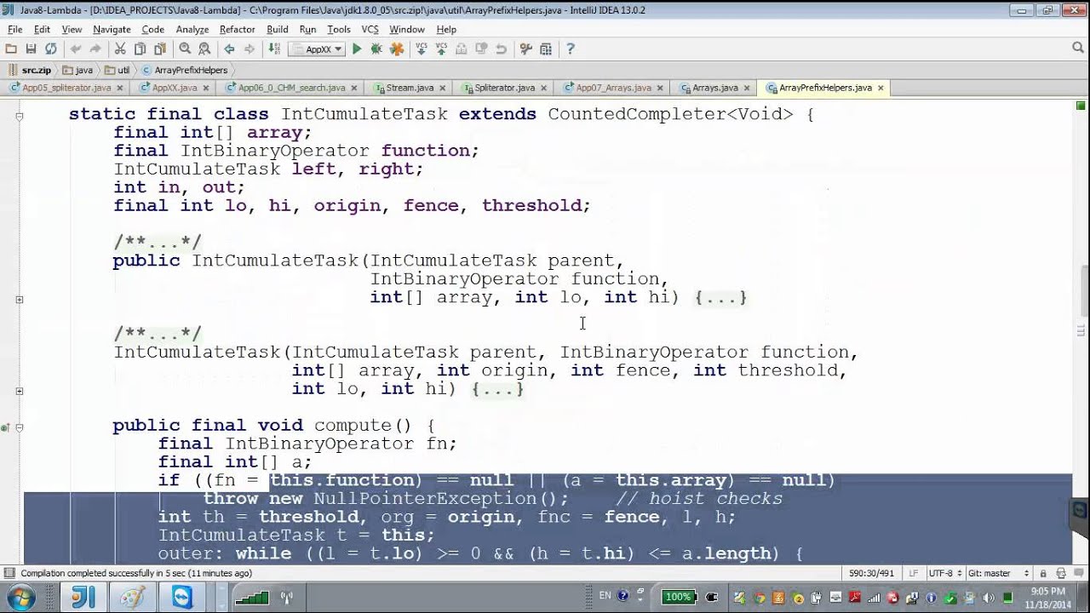This screenshot has width=1090, height=613.
Task: Click the java folder breadcrumb
Action: (x=77, y=70)
